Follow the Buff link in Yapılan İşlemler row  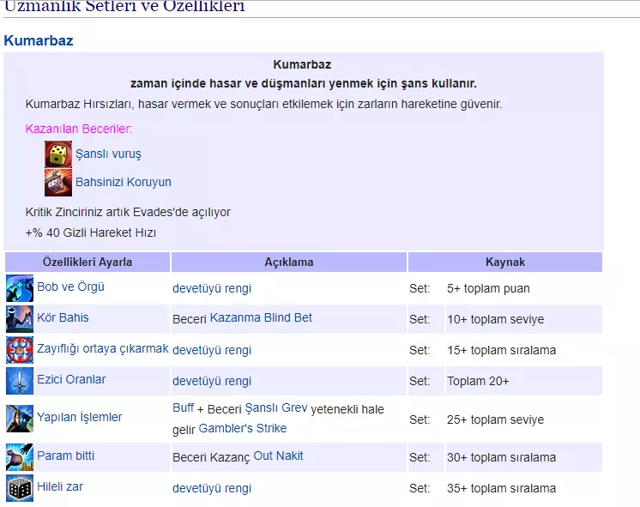(x=184, y=407)
